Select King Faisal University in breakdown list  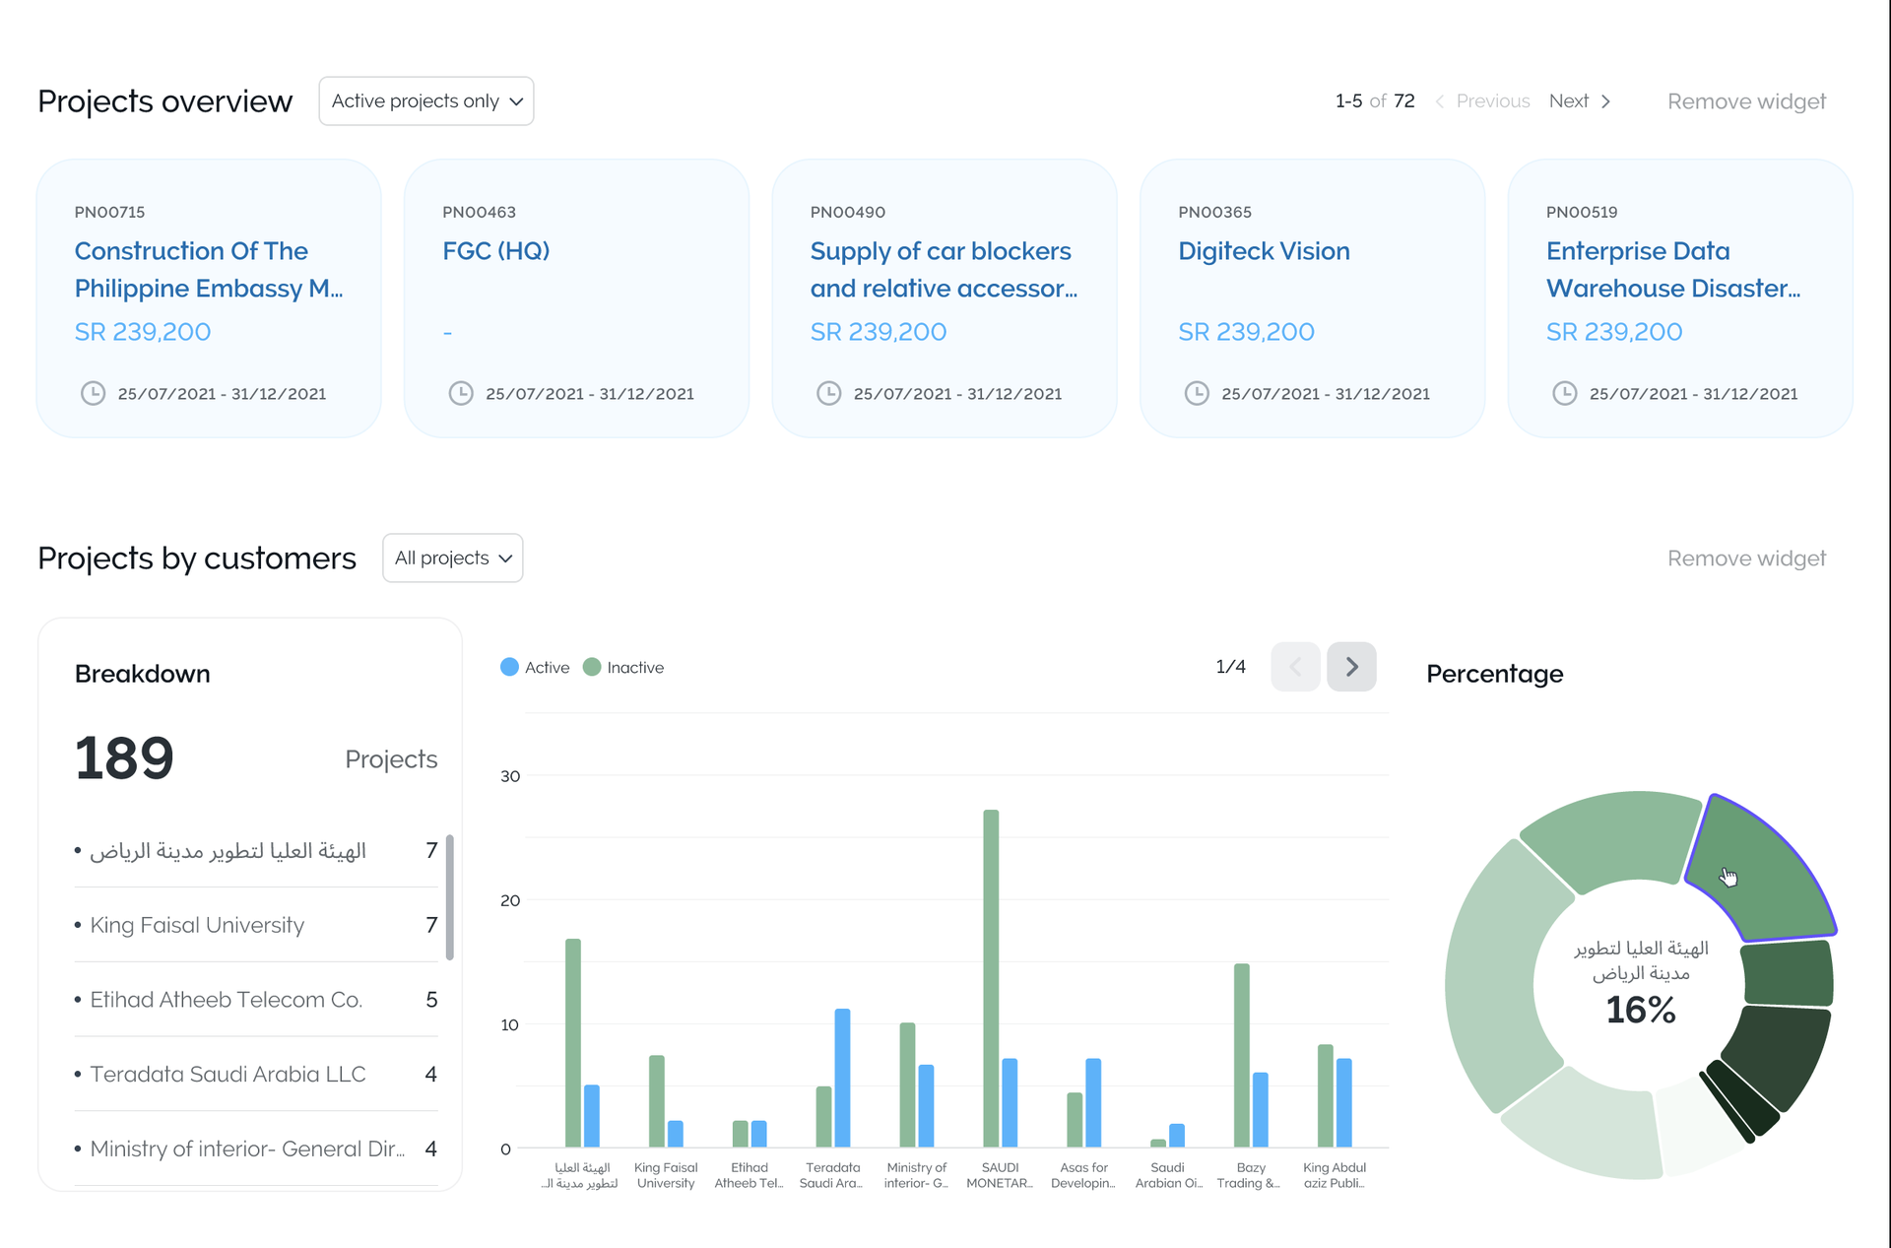click(197, 925)
